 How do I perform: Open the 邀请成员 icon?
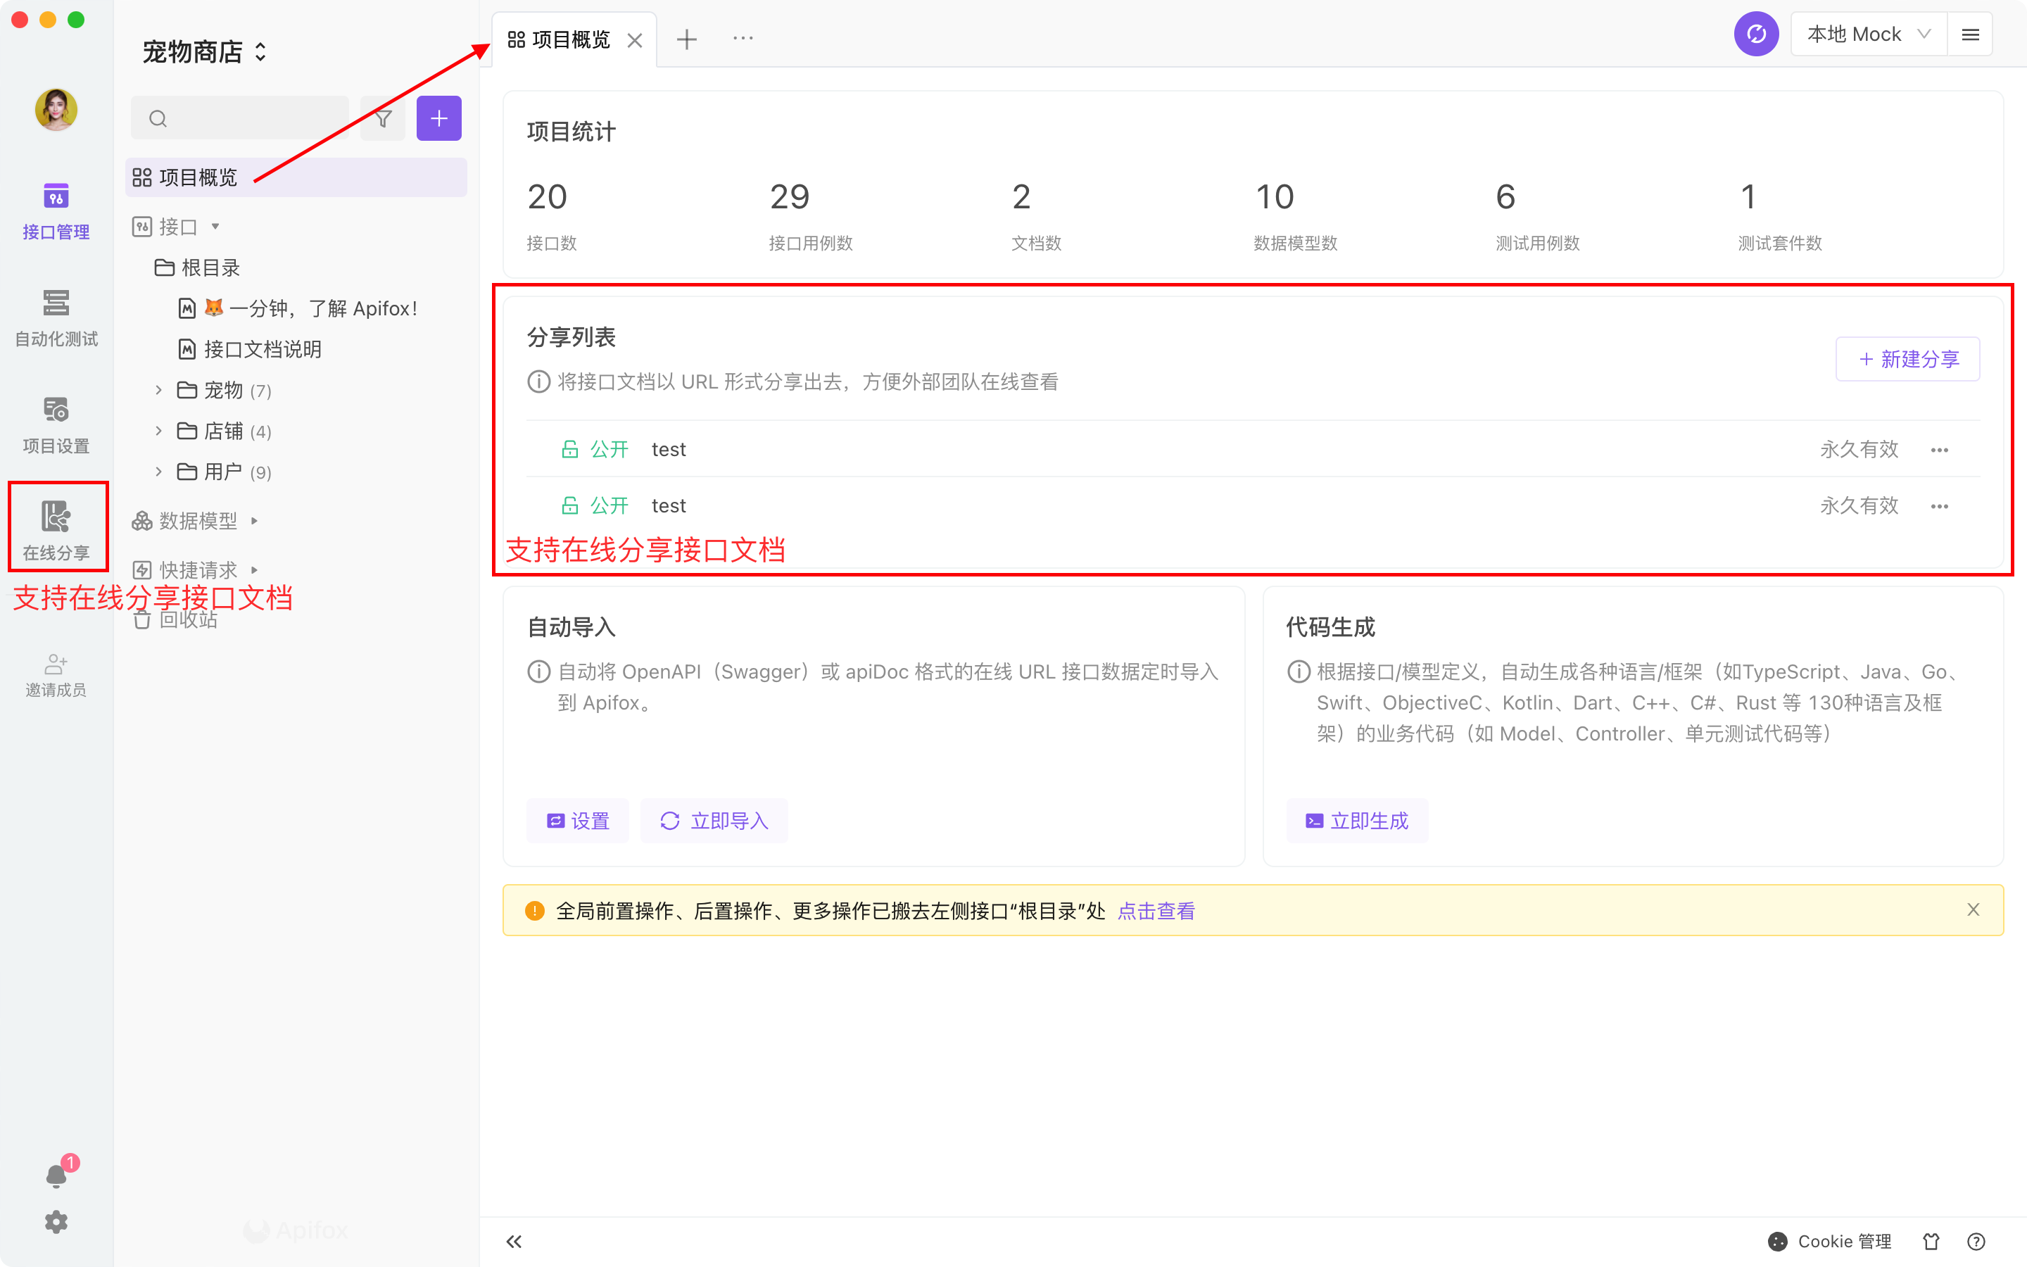click(56, 673)
